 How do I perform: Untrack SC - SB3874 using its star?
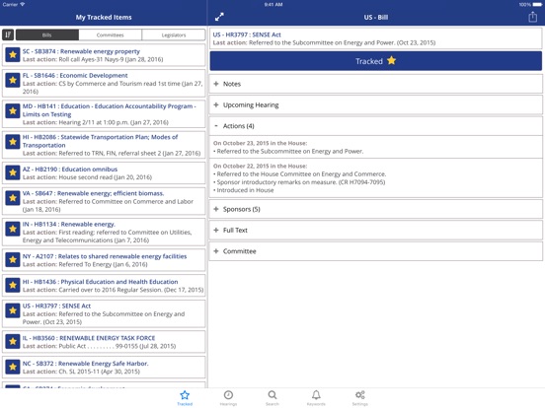(13, 55)
